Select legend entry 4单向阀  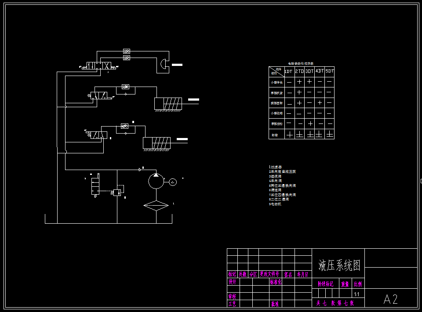[275, 181]
